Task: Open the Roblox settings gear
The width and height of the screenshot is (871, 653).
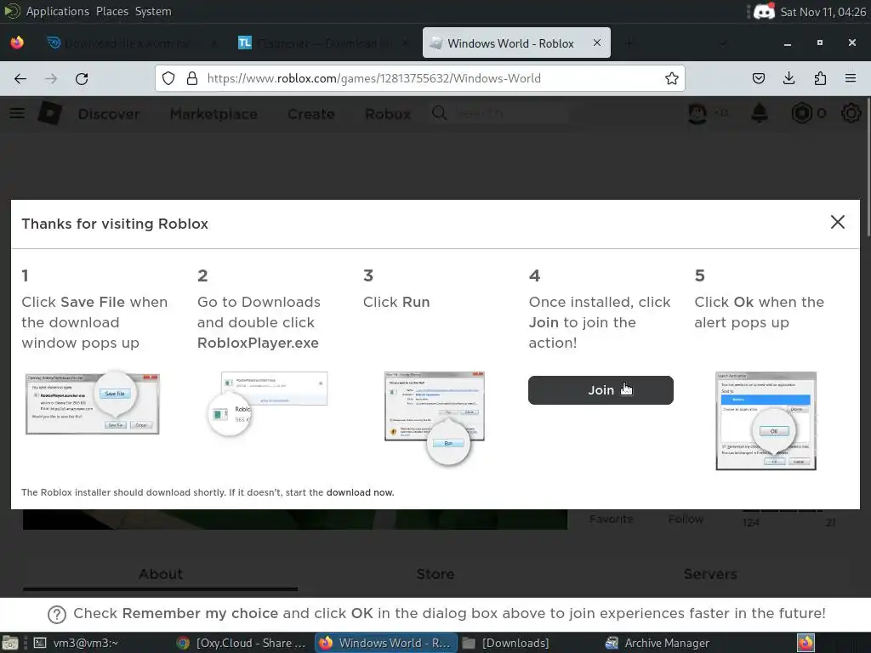Action: coord(851,113)
